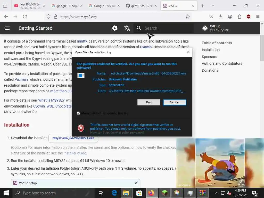Click the picture-in-picture video thumbnail
This screenshot has width=264, height=198.
pos(220,163)
